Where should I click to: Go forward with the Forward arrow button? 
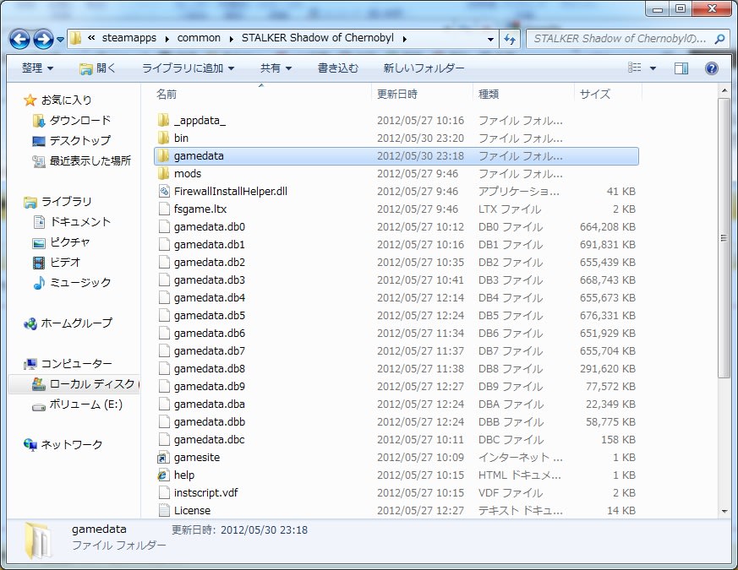click(x=43, y=40)
